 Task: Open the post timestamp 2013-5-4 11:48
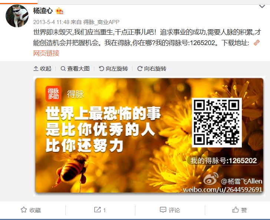(x=51, y=22)
